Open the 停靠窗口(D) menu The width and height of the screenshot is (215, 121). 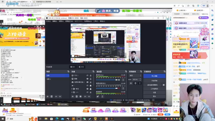[69, 21]
